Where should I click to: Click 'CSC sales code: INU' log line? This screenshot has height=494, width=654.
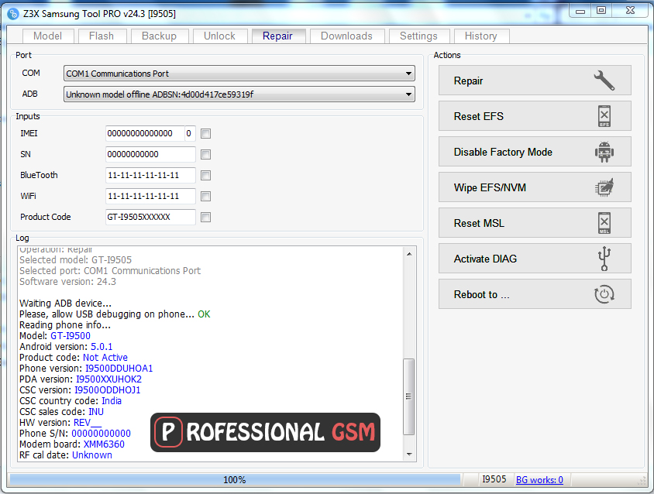(61, 411)
